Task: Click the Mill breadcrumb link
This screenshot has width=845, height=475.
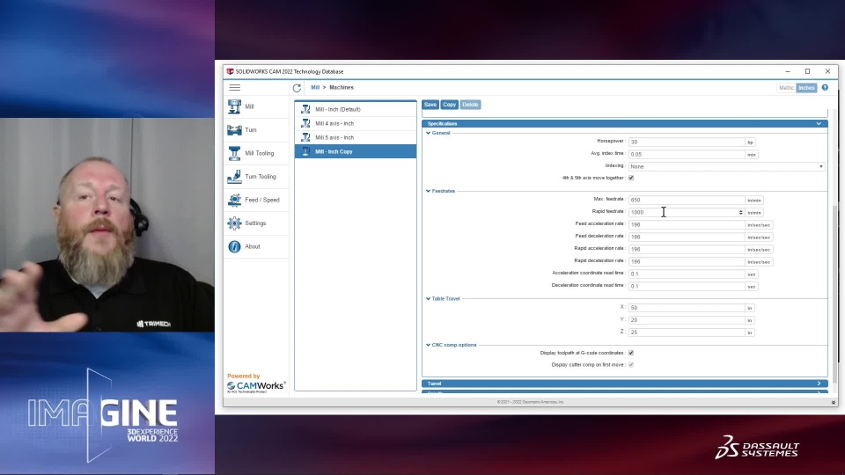Action: pyautogui.click(x=315, y=87)
